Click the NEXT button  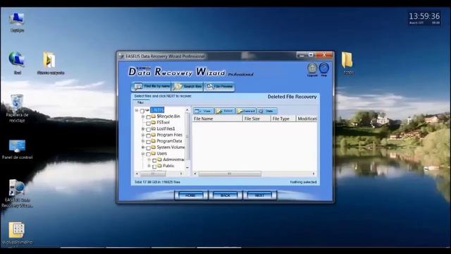(259, 195)
